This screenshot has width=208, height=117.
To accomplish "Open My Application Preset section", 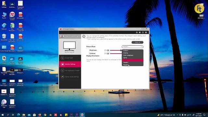I will (70, 71).
